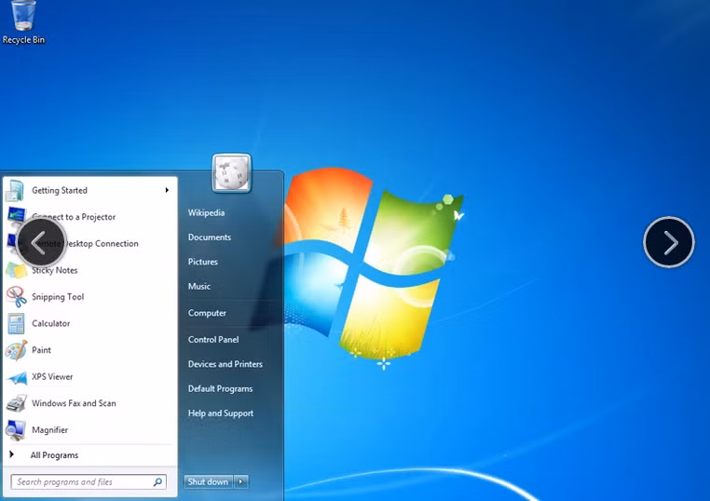This screenshot has width=710, height=501.
Task: Select the Paint label
Action: pyautogui.click(x=41, y=350)
